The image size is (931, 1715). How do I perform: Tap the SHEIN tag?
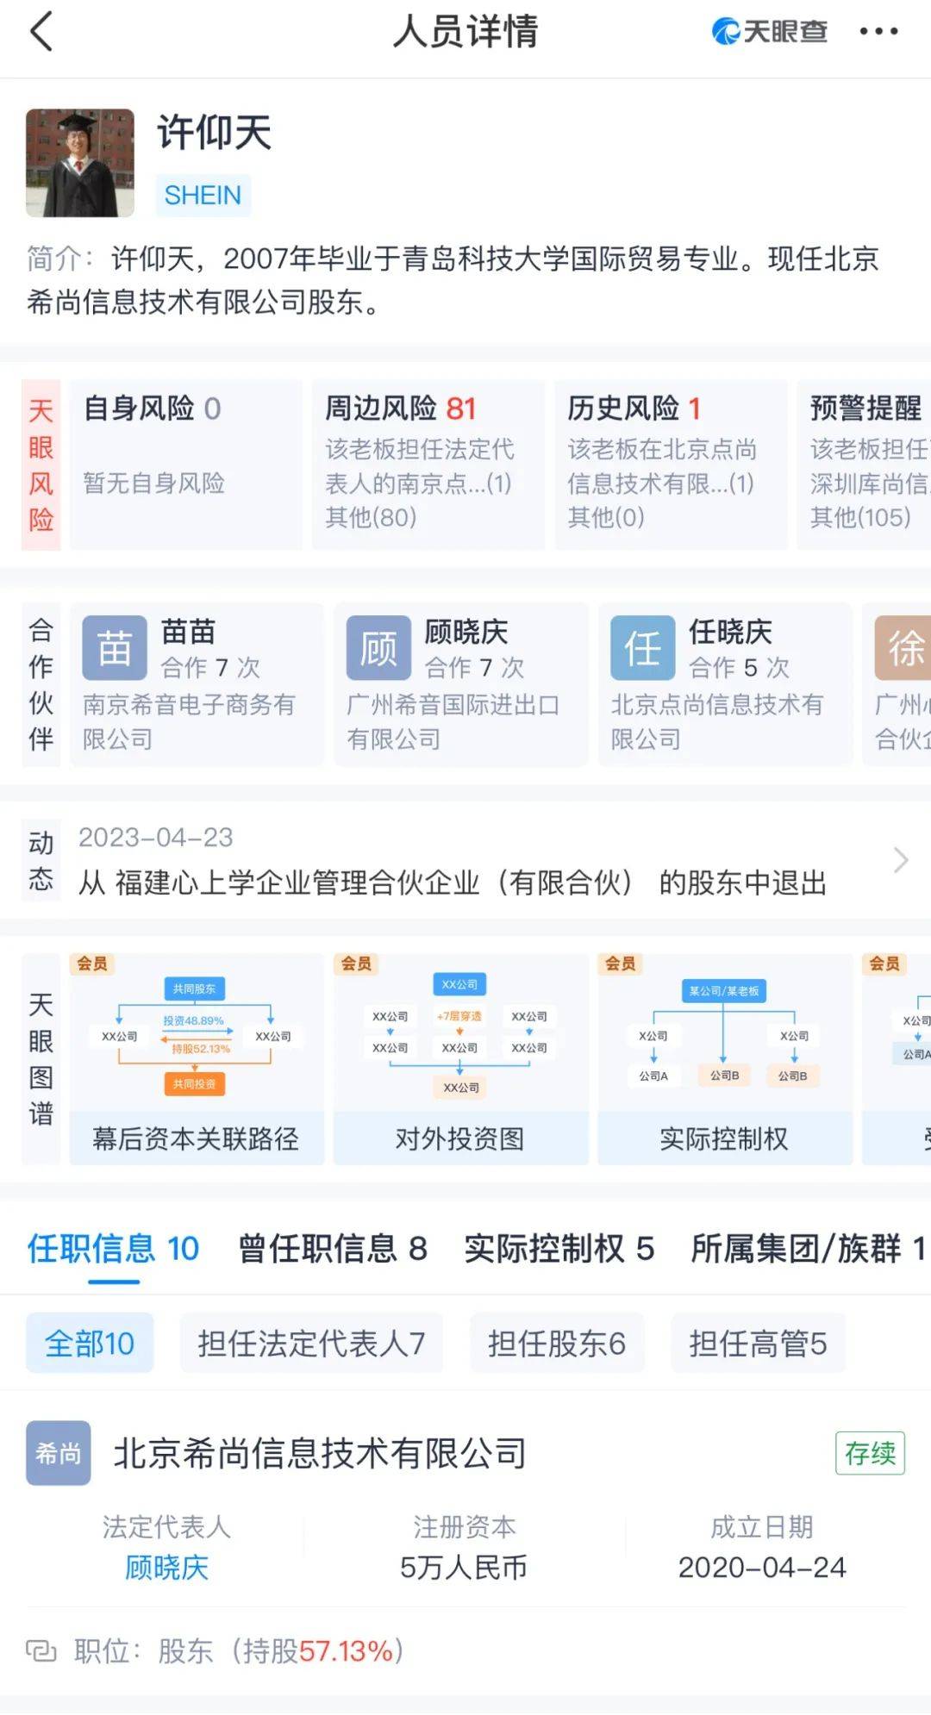(x=203, y=196)
